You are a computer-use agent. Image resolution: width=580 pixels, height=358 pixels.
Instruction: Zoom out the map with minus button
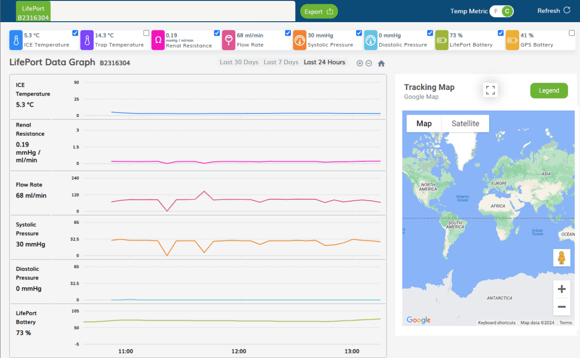tap(561, 307)
